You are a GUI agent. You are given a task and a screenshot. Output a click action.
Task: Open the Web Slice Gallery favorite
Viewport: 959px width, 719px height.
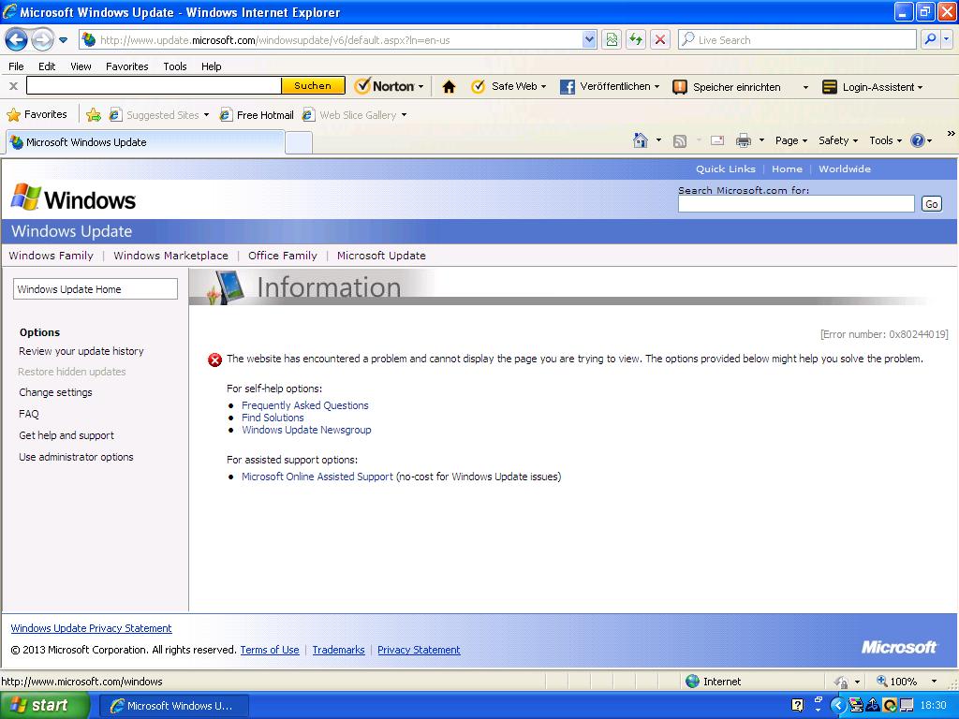(355, 115)
